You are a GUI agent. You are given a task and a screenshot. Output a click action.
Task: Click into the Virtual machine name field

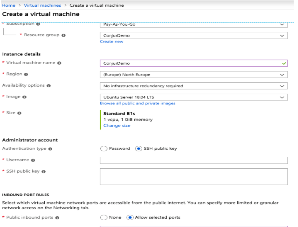coord(194,63)
